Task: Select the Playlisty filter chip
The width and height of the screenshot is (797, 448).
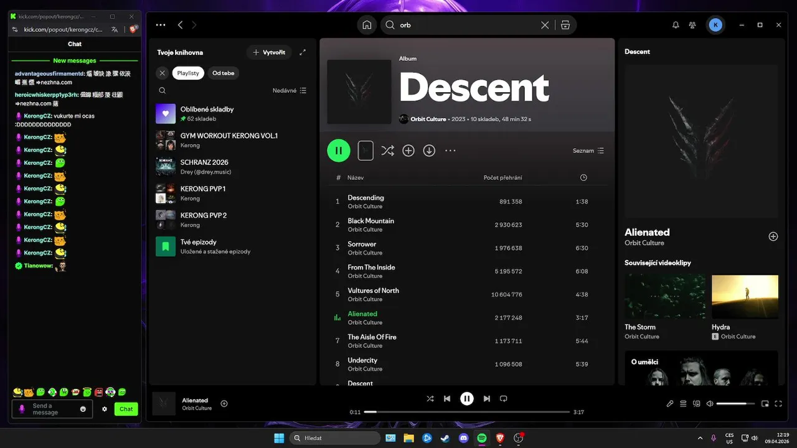Action: point(188,73)
